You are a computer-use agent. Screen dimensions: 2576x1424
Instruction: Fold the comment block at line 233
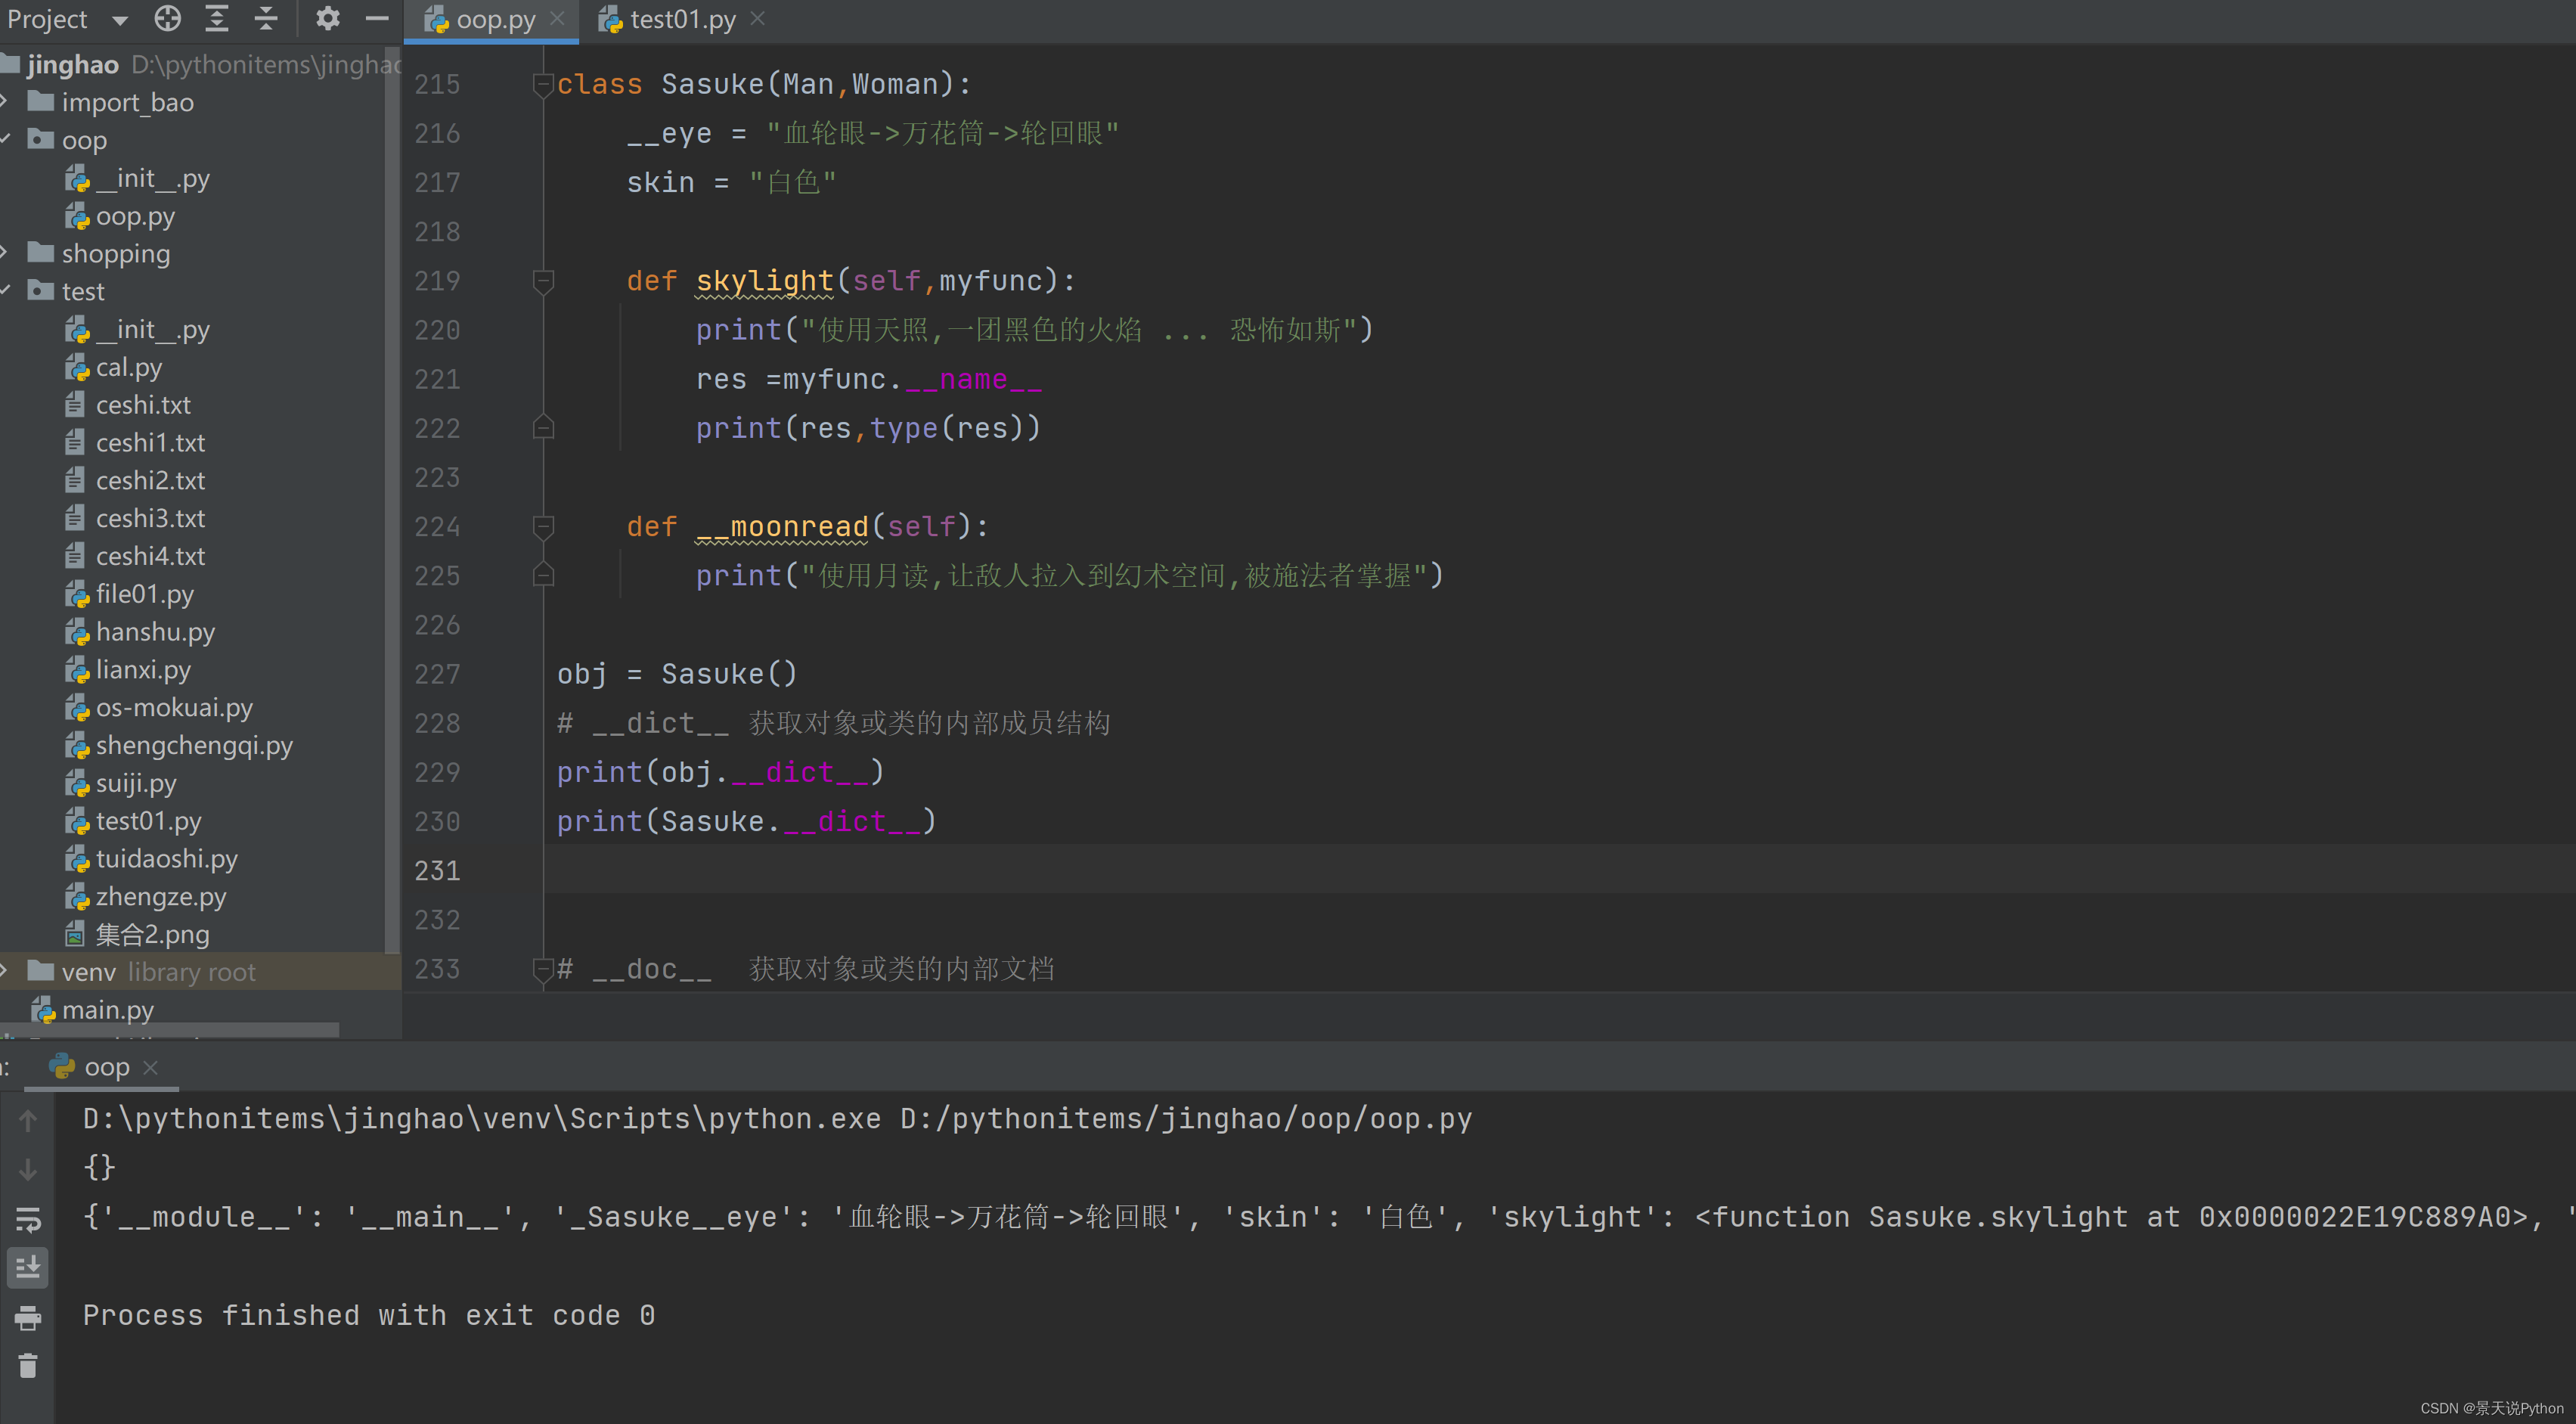click(543, 969)
